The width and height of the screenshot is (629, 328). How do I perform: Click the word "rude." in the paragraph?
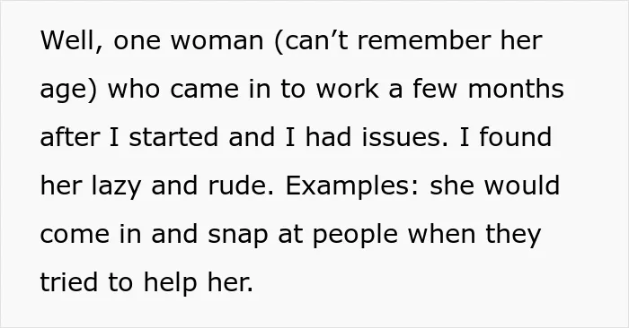241,186
